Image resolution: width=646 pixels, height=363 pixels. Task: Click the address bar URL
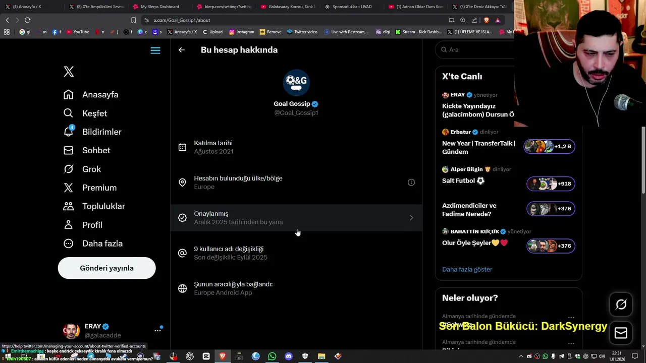click(182, 20)
